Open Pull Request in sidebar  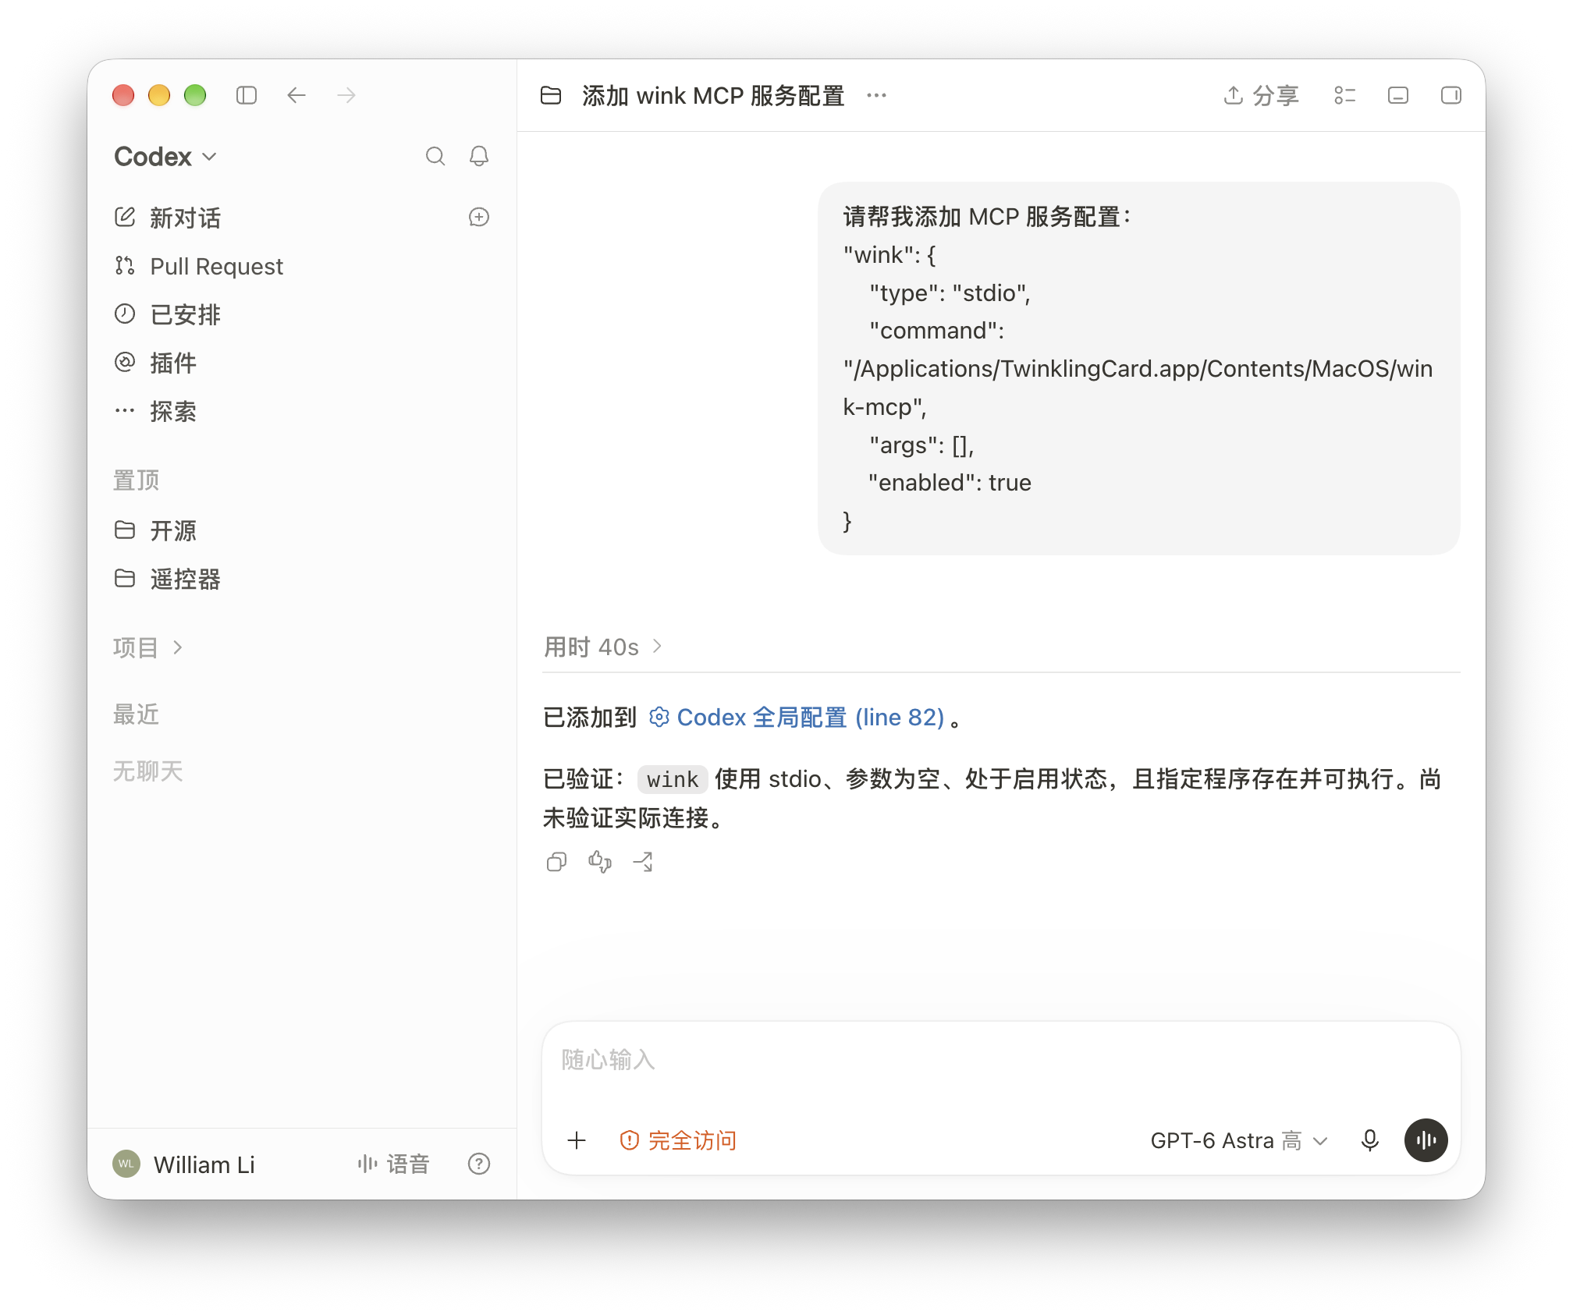pos(198,266)
